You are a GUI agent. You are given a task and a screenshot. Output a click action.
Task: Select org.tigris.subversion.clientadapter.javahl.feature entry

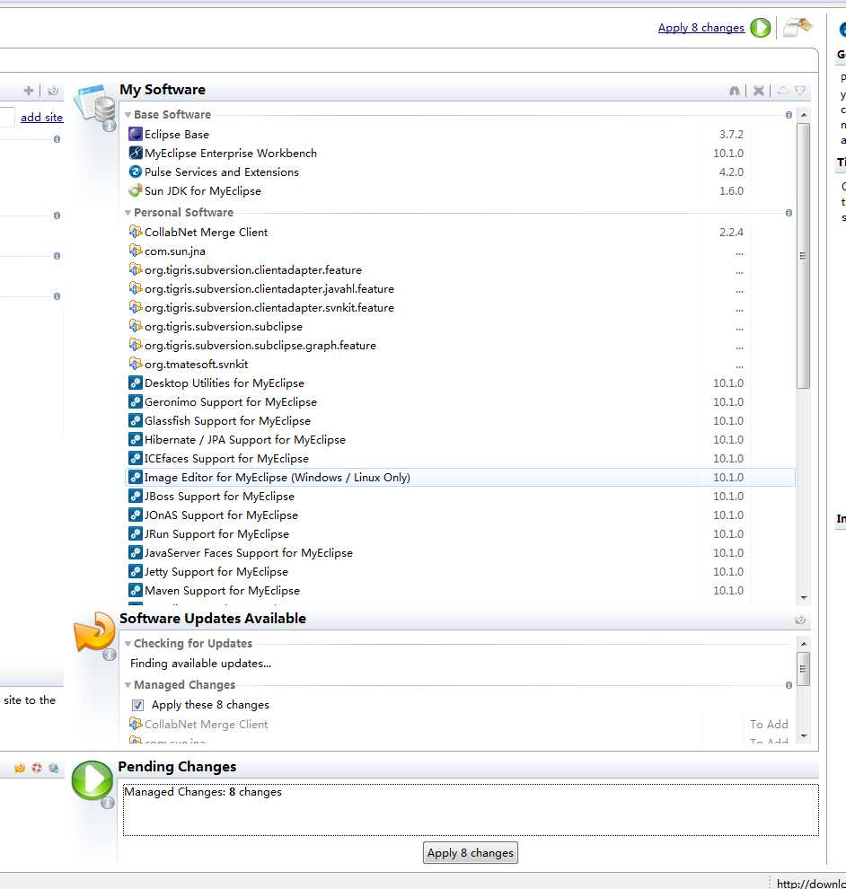click(x=269, y=288)
